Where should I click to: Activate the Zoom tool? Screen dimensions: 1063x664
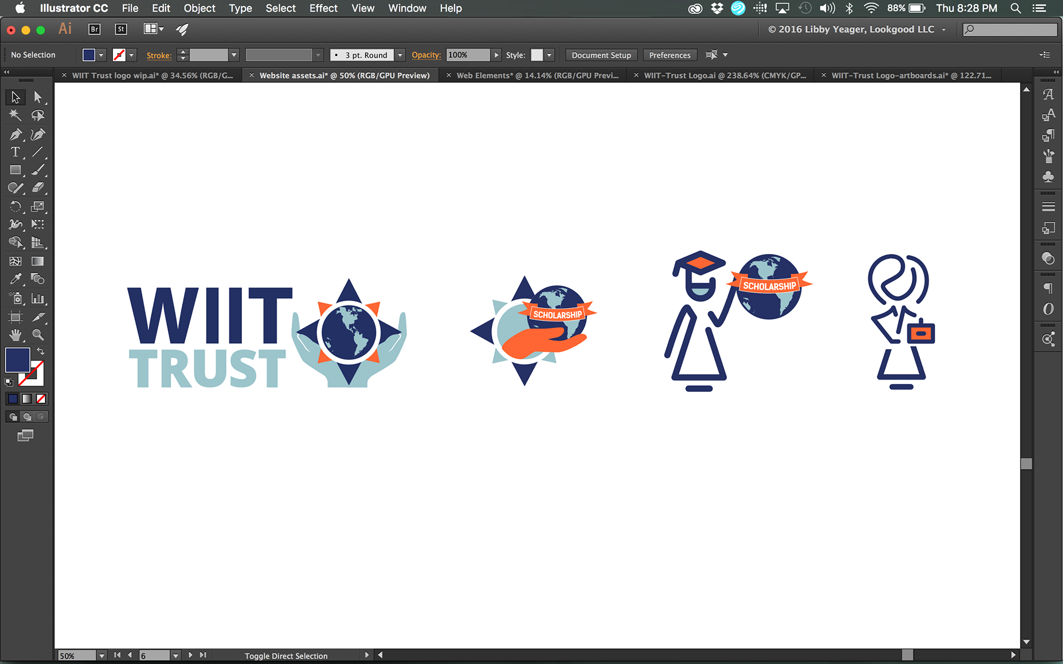[x=38, y=335]
